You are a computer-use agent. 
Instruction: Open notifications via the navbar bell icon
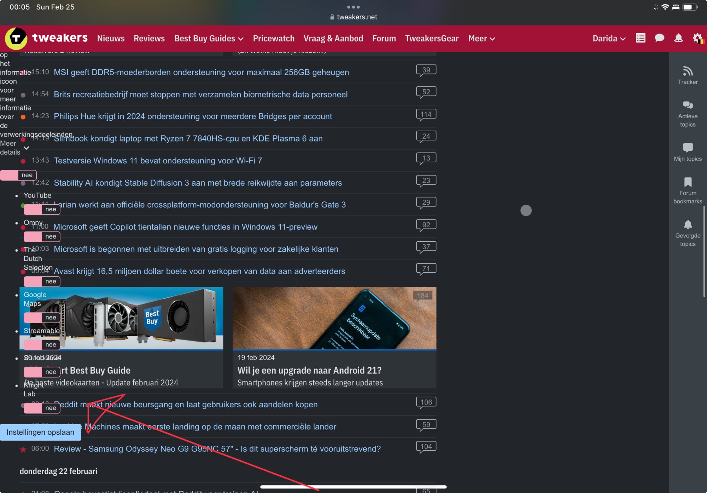point(678,38)
